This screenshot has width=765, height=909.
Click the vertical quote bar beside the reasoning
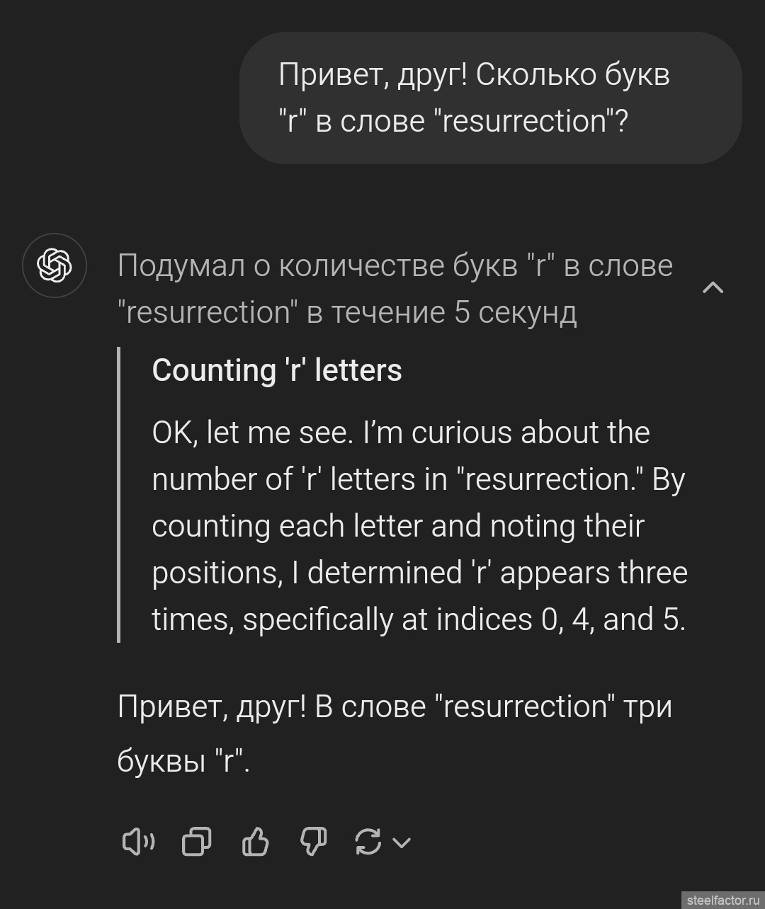pos(119,494)
